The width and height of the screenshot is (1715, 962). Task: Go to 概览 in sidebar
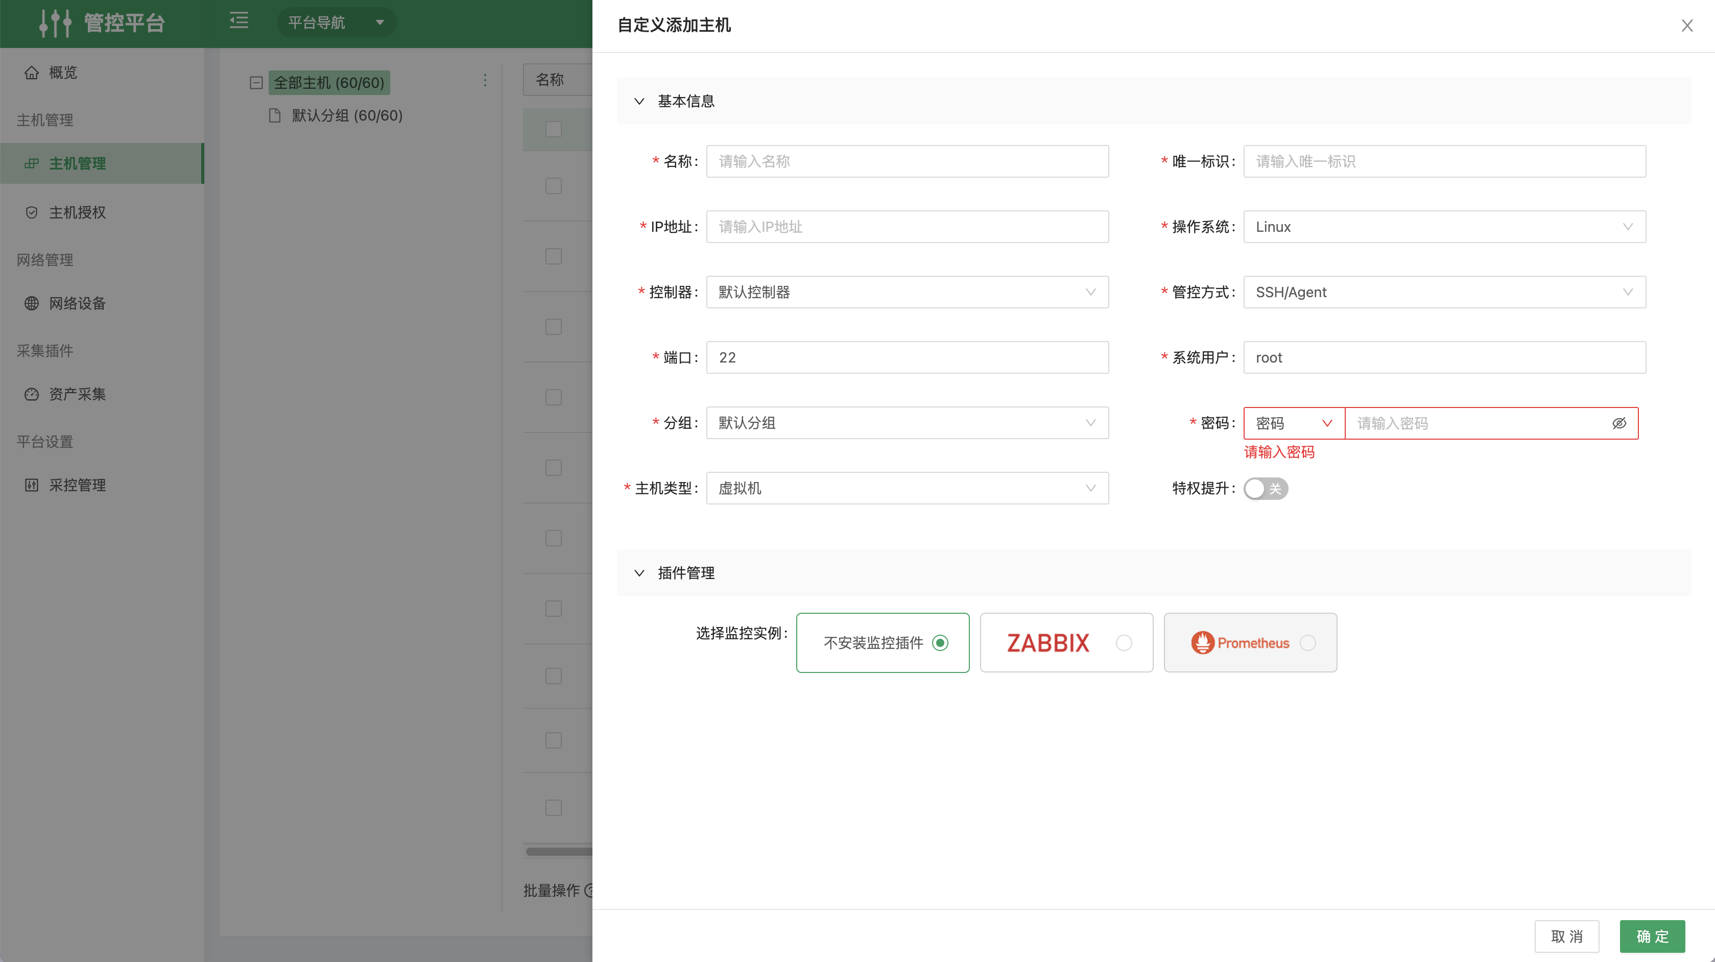(102, 72)
